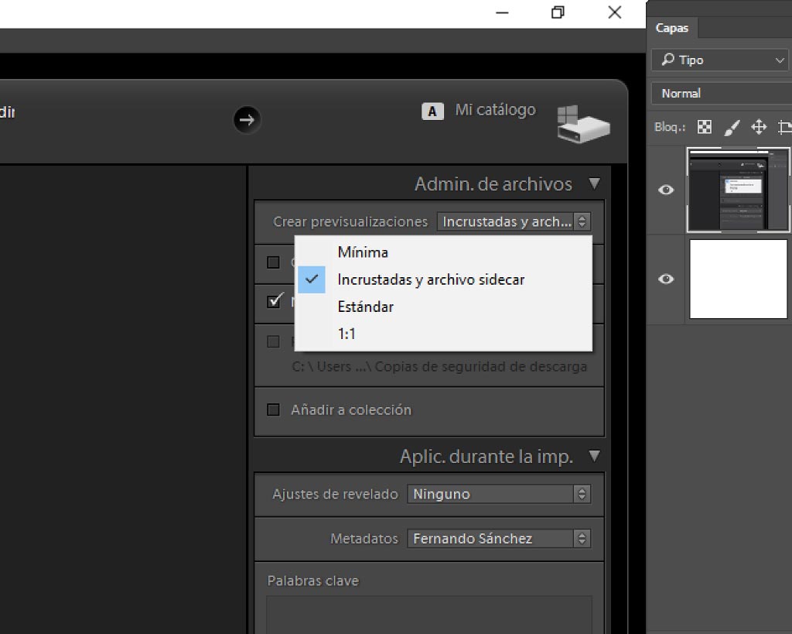Select the screenshot layer thumbnail

pyautogui.click(x=739, y=190)
